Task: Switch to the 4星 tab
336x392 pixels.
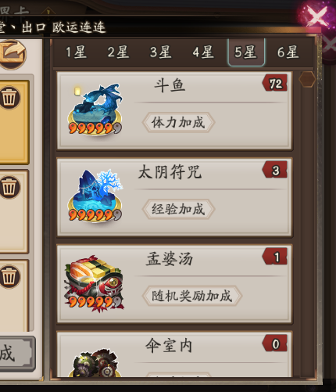Action: 203,52
